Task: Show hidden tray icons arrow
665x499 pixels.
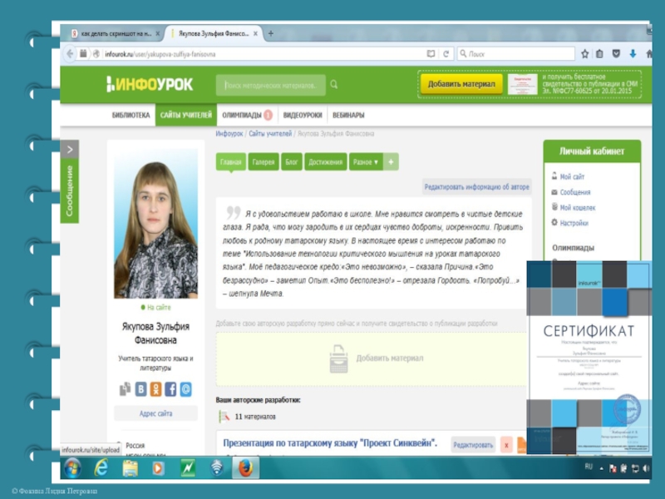Action: click(x=601, y=468)
